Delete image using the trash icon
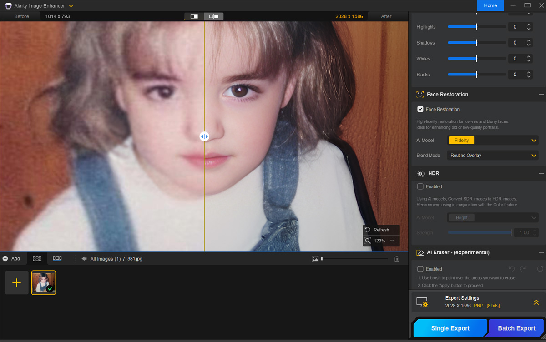This screenshot has width=546, height=342. (397, 259)
